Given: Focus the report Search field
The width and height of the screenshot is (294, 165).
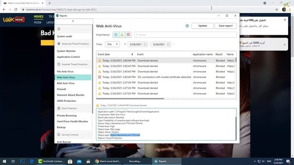Looking at the screenshot, I should point(185,35).
